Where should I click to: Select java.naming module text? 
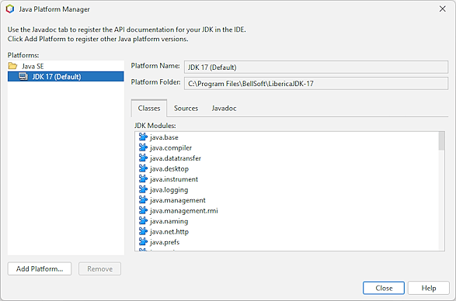pos(169,221)
